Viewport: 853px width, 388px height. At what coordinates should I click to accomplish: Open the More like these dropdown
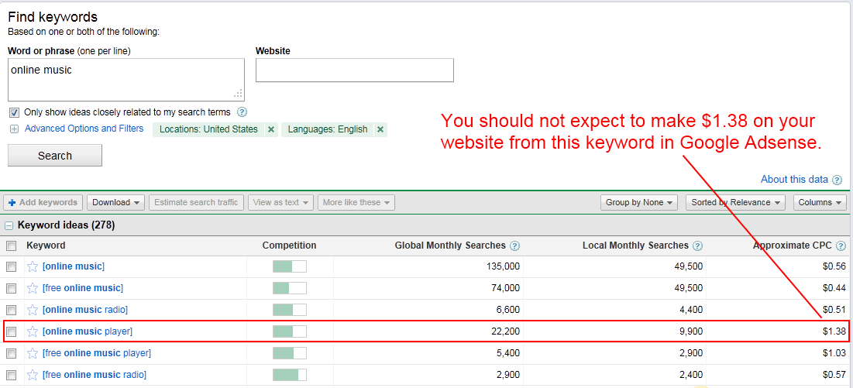pyautogui.click(x=356, y=202)
